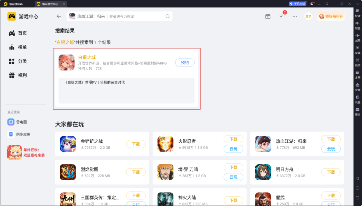Click the Android recents square button
The width and height of the screenshot is (362, 206).
pos(357,198)
